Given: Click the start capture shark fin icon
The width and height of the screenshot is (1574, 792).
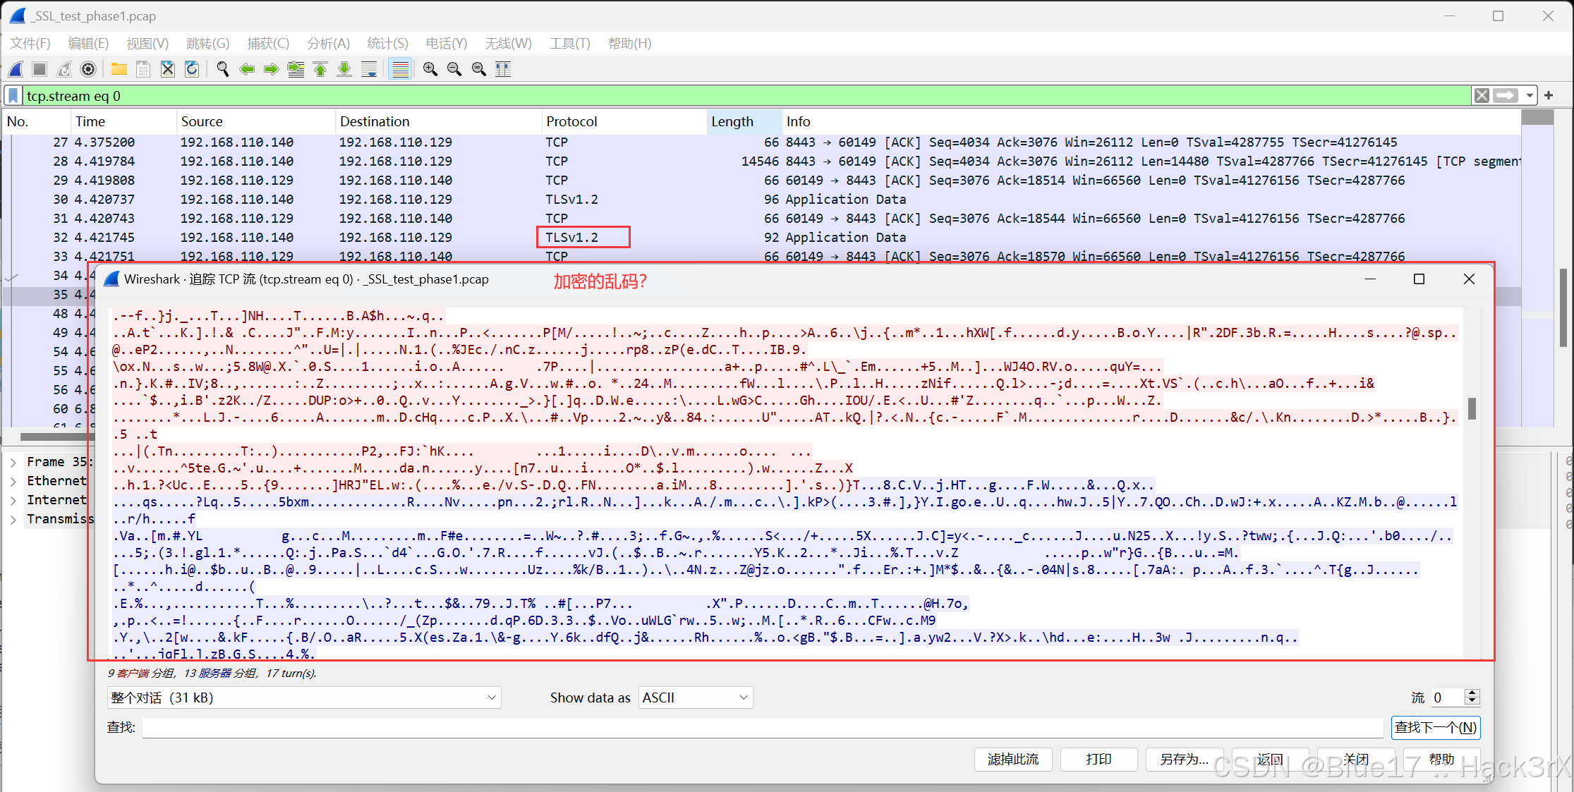Looking at the screenshot, I should click(16, 69).
